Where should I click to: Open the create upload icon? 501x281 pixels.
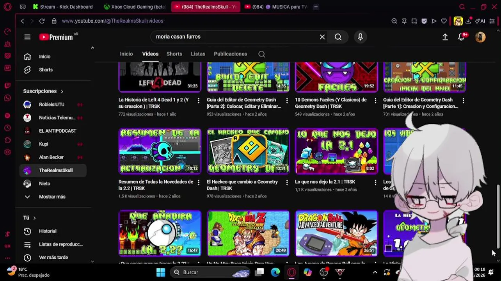(445, 37)
